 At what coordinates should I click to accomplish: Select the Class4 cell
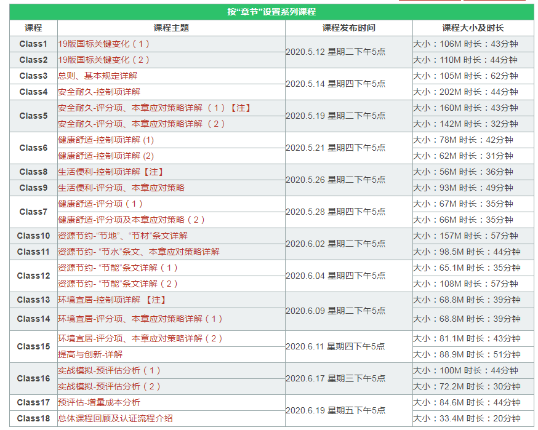[x=33, y=92]
